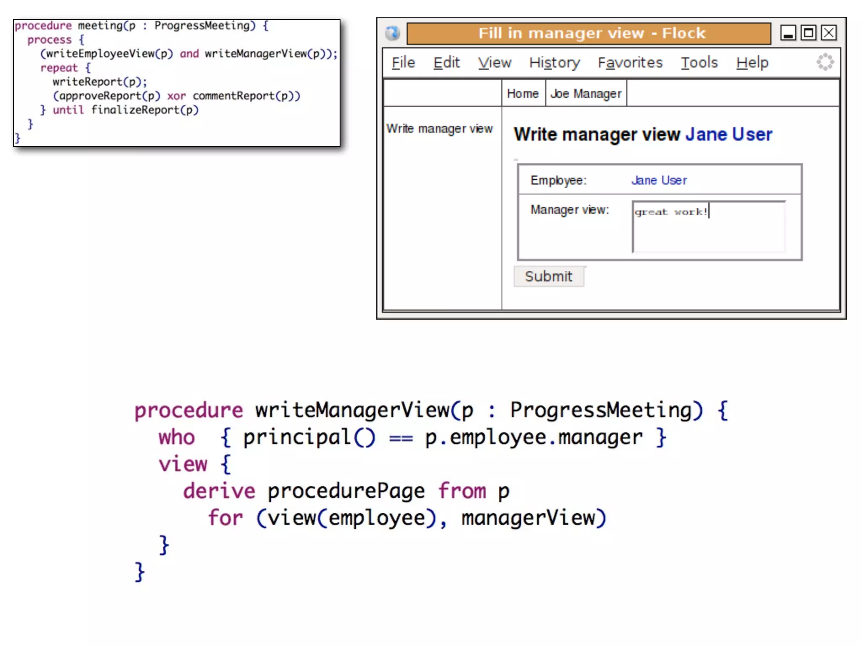Maximize the Flock browser window
Image resolution: width=862 pixels, height=646 pixels.
(808, 33)
